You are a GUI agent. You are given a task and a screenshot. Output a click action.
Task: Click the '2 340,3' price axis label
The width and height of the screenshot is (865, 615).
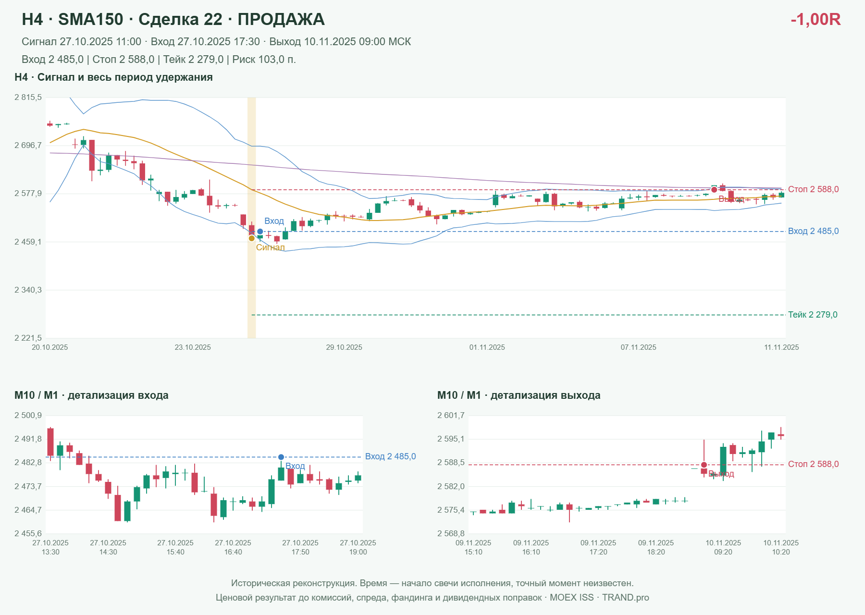(28, 290)
